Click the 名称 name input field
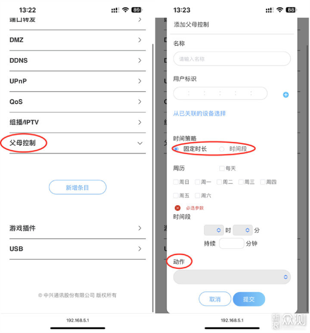310x333 pixels. click(x=232, y=59)
